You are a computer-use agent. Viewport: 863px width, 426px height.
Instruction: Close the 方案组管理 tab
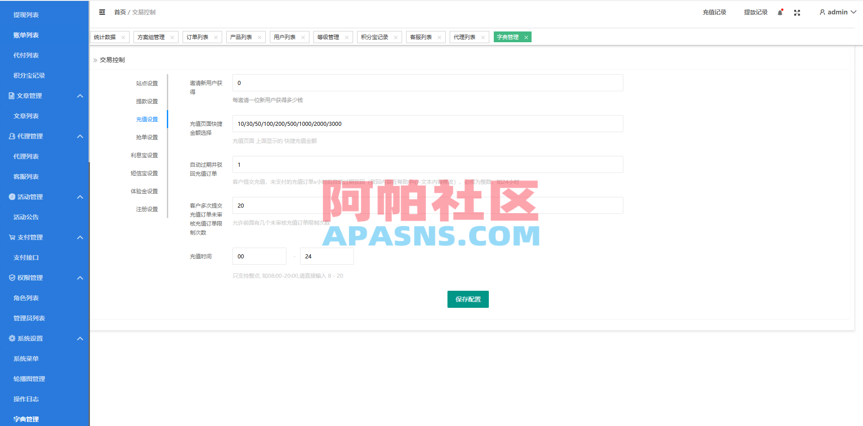[172, 37]
